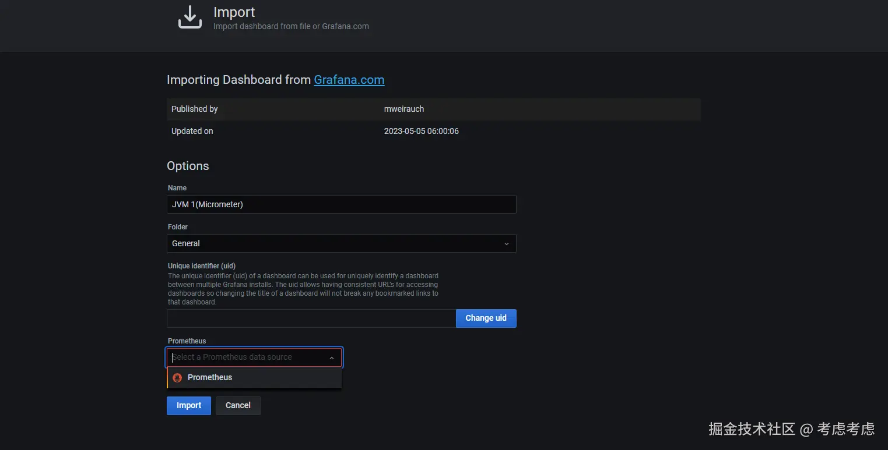888x450 pixels.
Task: Collapse the Prometheus data source chevron
Action: (332, 357)
